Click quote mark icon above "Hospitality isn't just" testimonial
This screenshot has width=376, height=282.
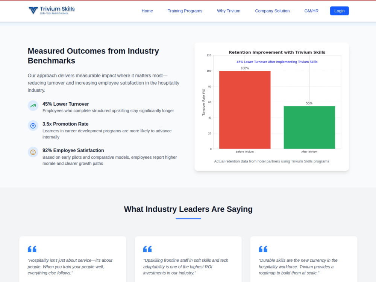click(x=32, y=249)
